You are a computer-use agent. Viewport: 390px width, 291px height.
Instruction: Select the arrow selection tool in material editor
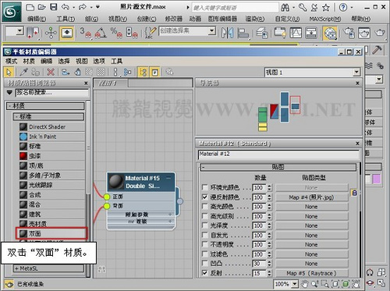9,72
